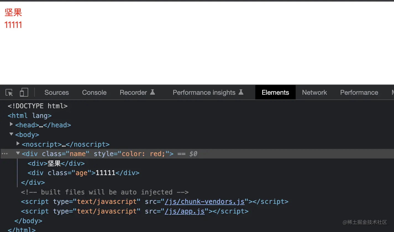Screen dimensions: 394x232
Task: Click the red 11111 text on the page
Action: coord(13,25)
